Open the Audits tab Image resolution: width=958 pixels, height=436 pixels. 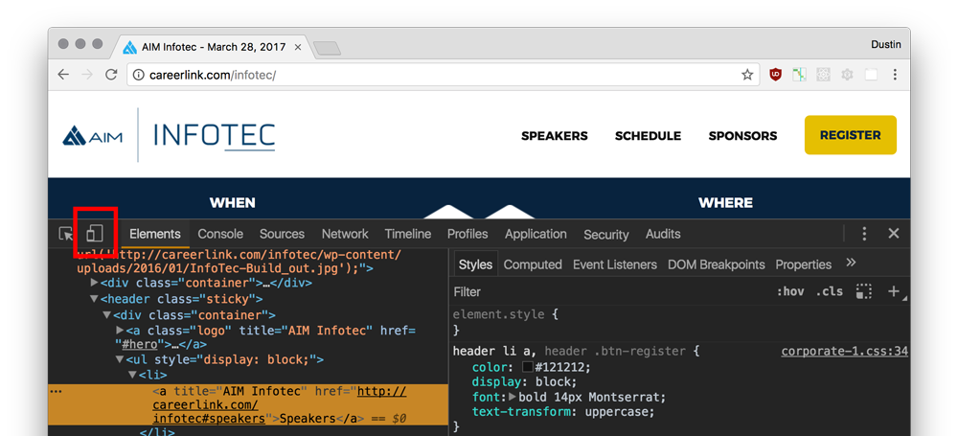pos(663,234)
